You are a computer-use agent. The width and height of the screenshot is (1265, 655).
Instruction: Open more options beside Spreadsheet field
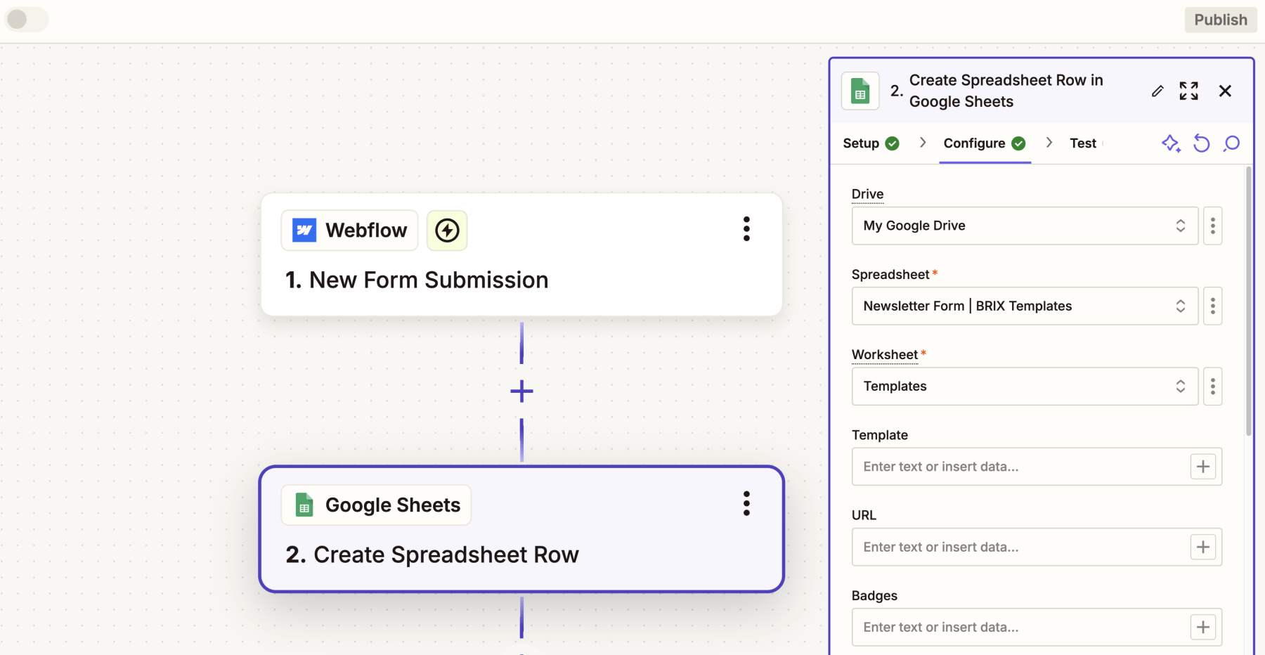tap(1212, 306)
